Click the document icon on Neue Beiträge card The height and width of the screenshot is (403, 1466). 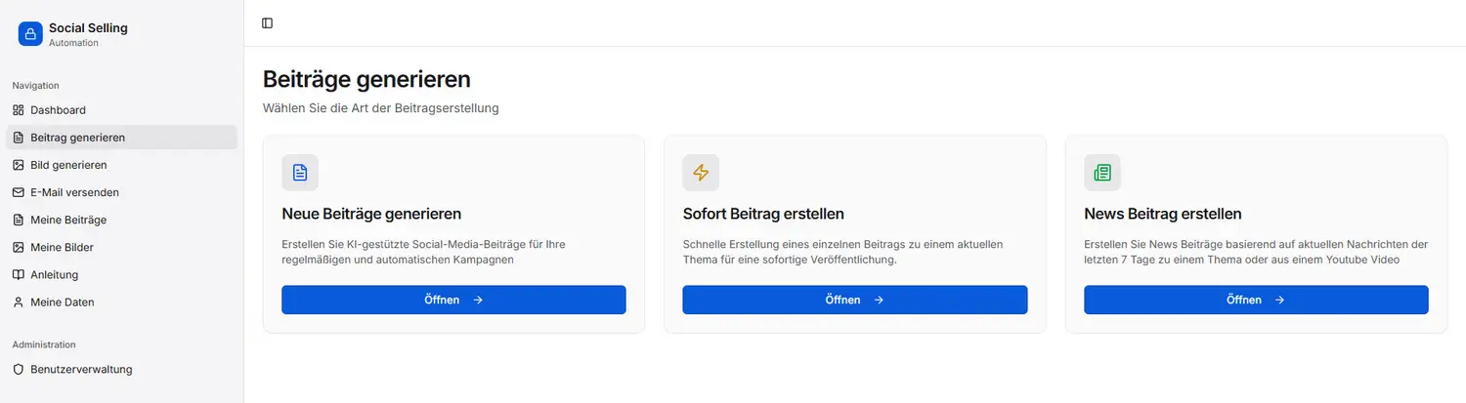[x=300, y=173]
